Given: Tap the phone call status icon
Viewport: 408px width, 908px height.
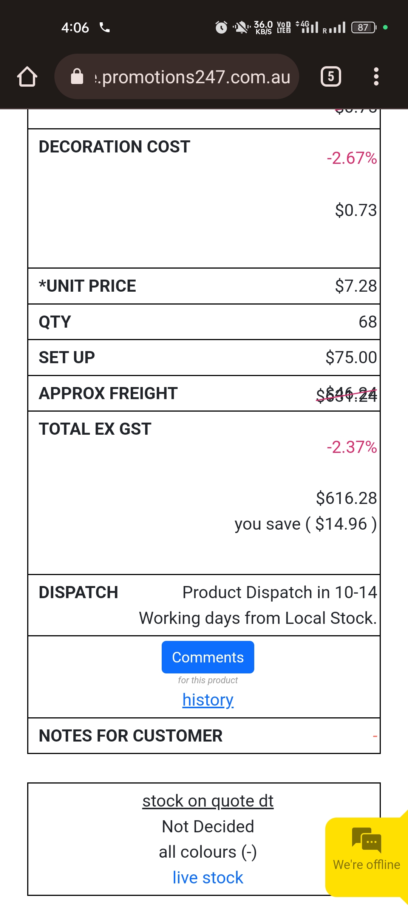Looking at the screenshot, I should tap(105, 27).
